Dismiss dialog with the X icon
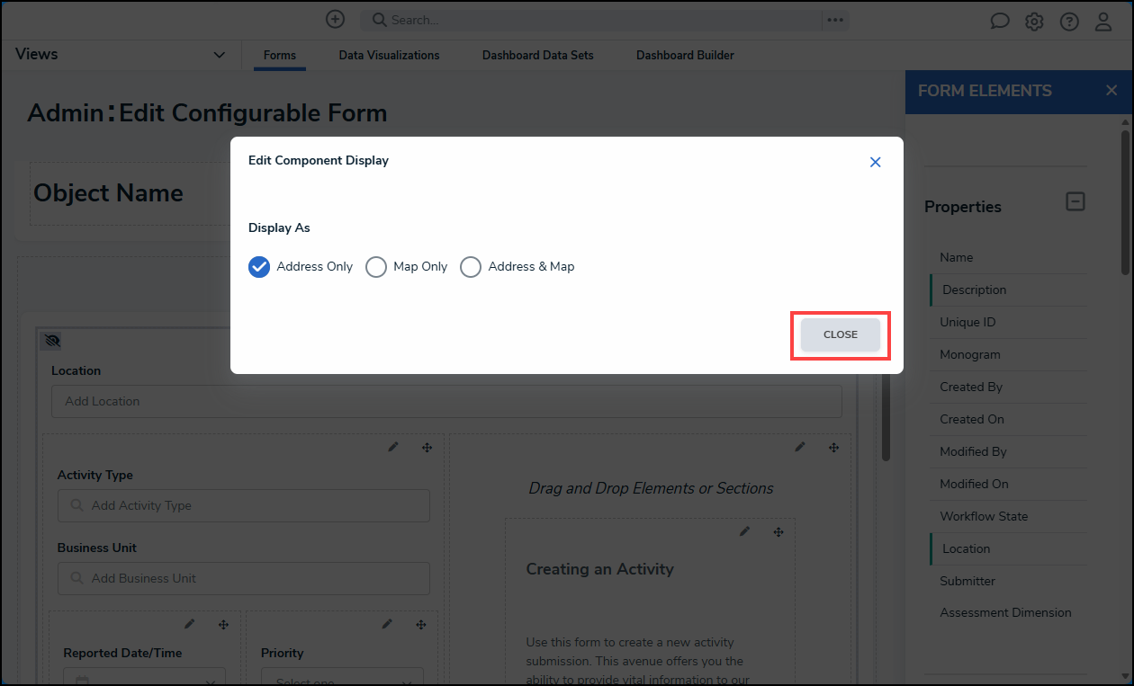Screen dimensions: 1134x686 875,163
